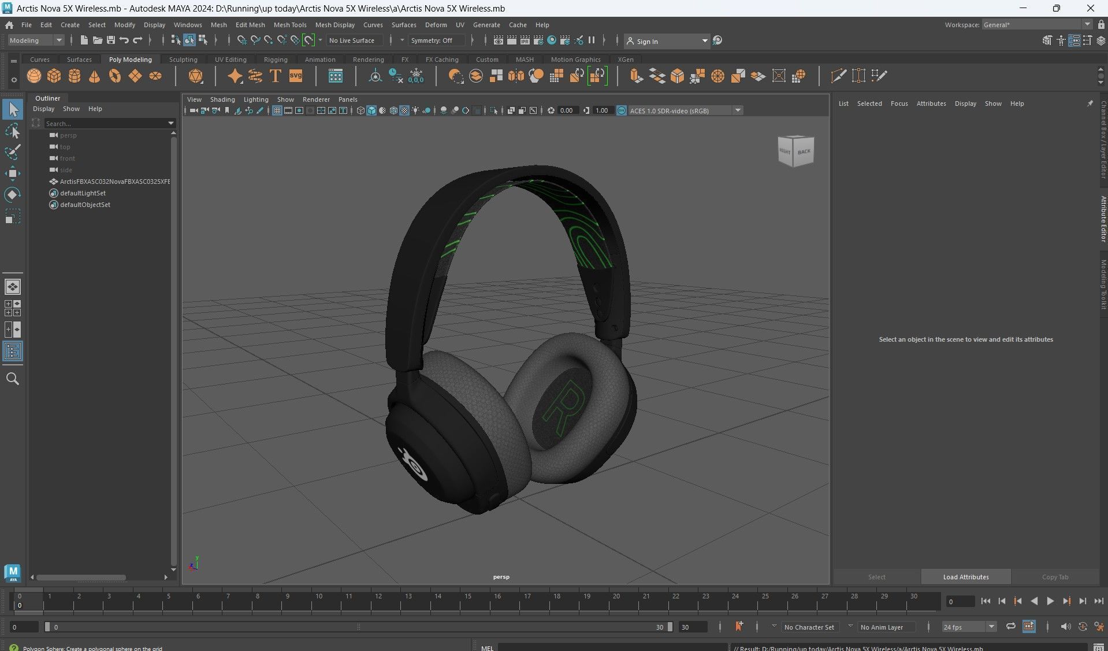Click the SVG import shelf icon
The image size is (1108, 651).
296,76
